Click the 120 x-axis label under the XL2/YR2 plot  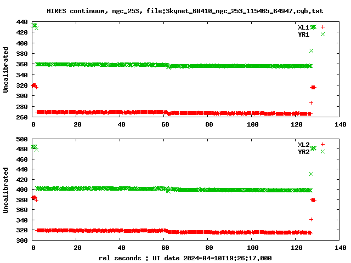click(297, 248)
